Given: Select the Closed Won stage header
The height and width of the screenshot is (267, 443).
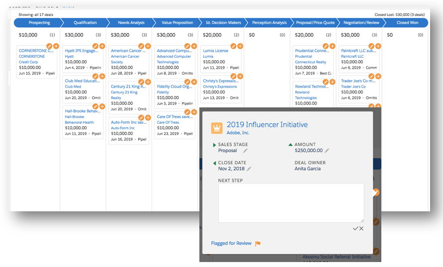Looking at the screenshot, I should tap(407, 22).
